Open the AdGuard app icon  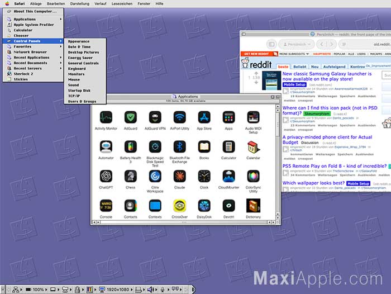point(130,117)
